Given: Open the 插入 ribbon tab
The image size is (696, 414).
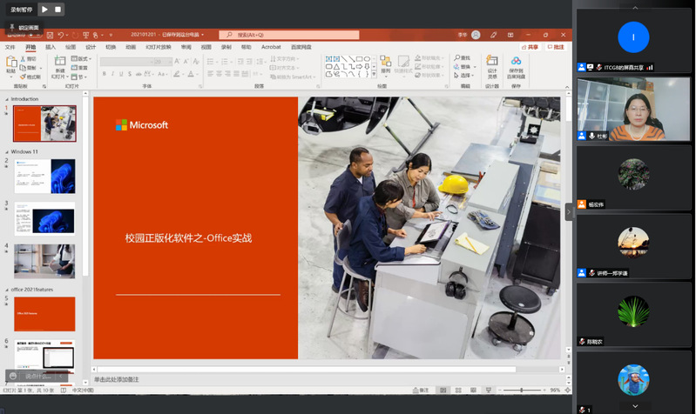Looking at the screenshot, I should pyautogui.click(x=51, y=47).
